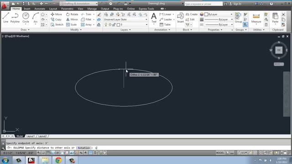The width and height of the screenshot is (292, 164).
Task: Click the block Edit tool
Action: coord(190,19)
